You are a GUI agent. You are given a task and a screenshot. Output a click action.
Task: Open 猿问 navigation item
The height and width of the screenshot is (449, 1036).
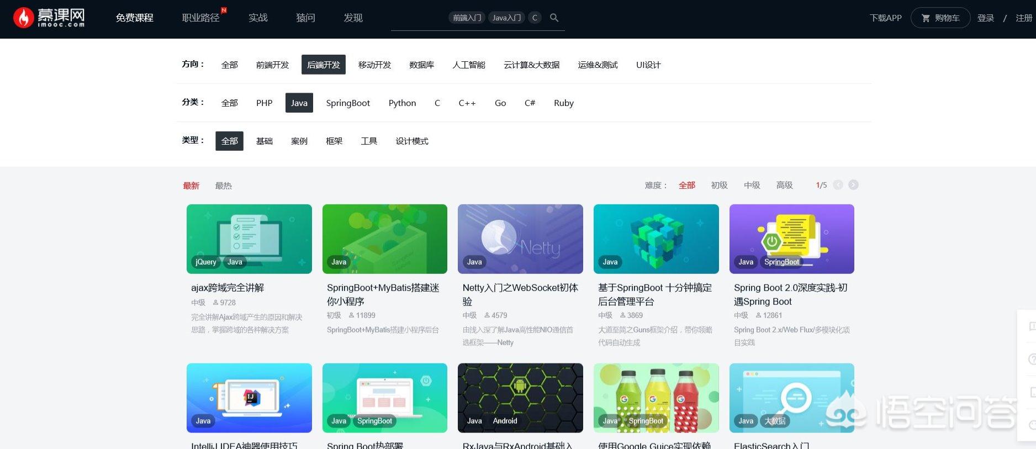pyautogui.click(x=305, y=18)
